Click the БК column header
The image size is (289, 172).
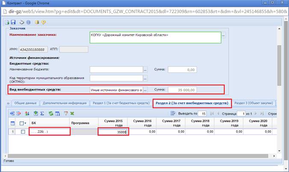coord(49,123)
